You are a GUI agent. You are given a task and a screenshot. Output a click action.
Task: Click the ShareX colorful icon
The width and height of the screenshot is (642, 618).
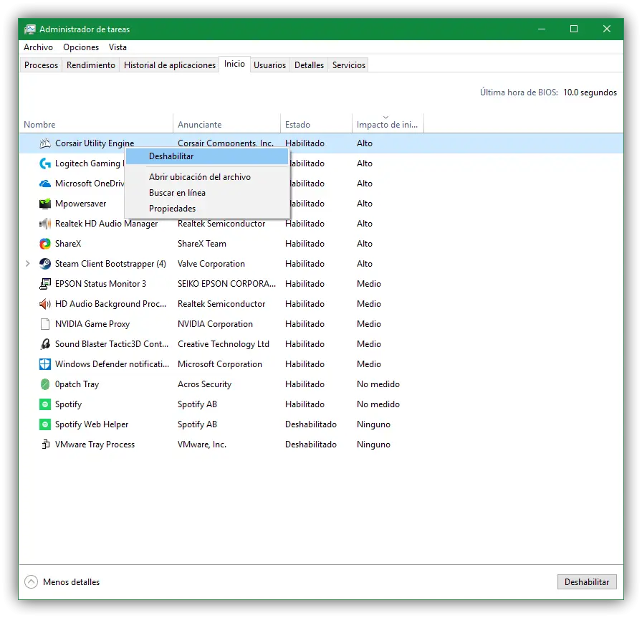point(45,244)
